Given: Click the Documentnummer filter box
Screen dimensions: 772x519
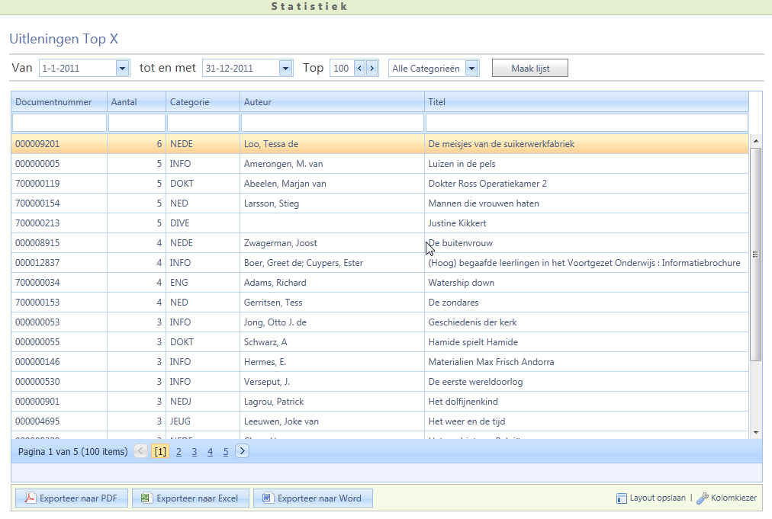Looking at the screenshot, I should pos(59,123).
